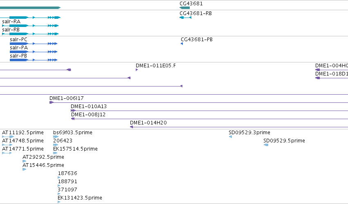This screenshot has height=204, width=348.
Task: Select the 188791 feature label
Action: [67, 182]
